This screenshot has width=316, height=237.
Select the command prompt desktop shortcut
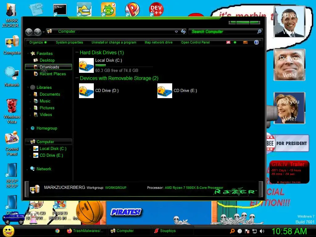(x=60, y=10)
